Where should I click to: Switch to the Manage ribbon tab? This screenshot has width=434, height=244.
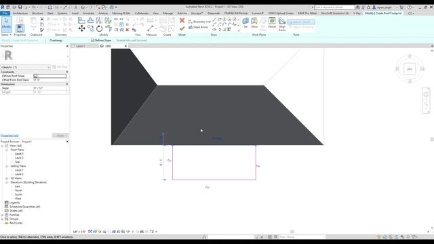pyautogui.click(x=167, y=14)
